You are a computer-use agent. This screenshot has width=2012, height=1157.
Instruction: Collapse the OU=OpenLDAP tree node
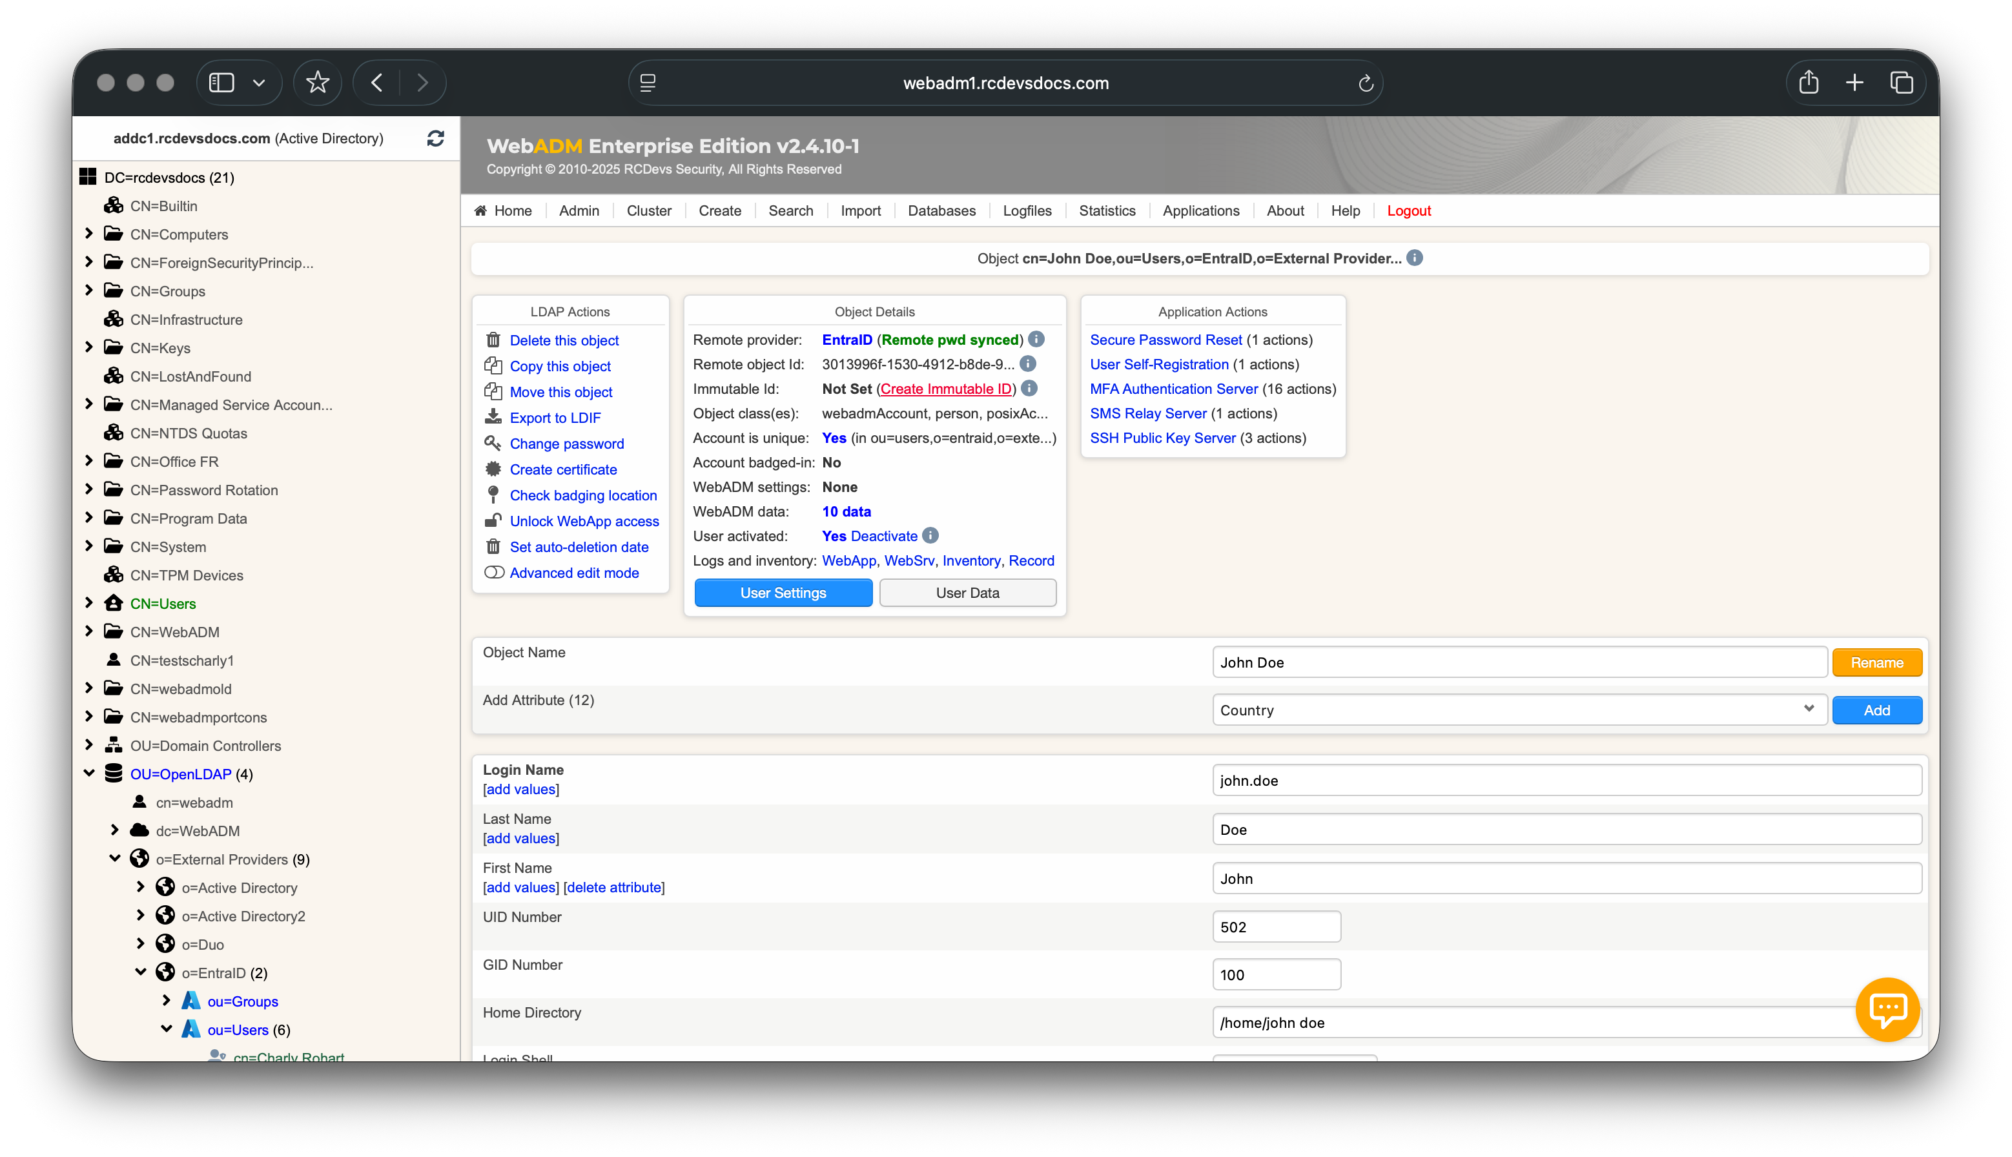pos(89,773)
